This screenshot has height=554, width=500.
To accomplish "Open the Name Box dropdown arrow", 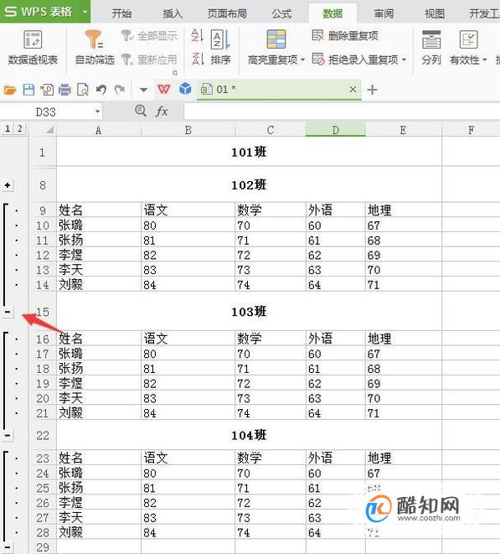I will click(x=97, y=112).
